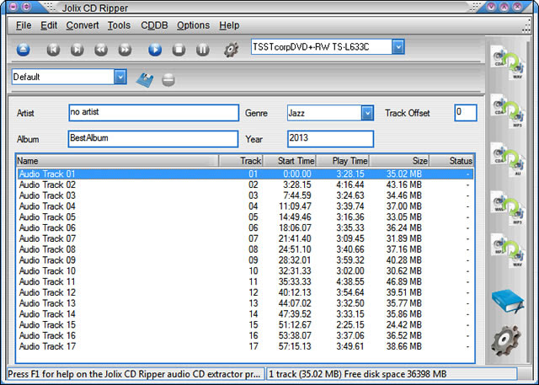539x385 pixels.
Task: Click the Track Offset field
Action: [466, 113]
